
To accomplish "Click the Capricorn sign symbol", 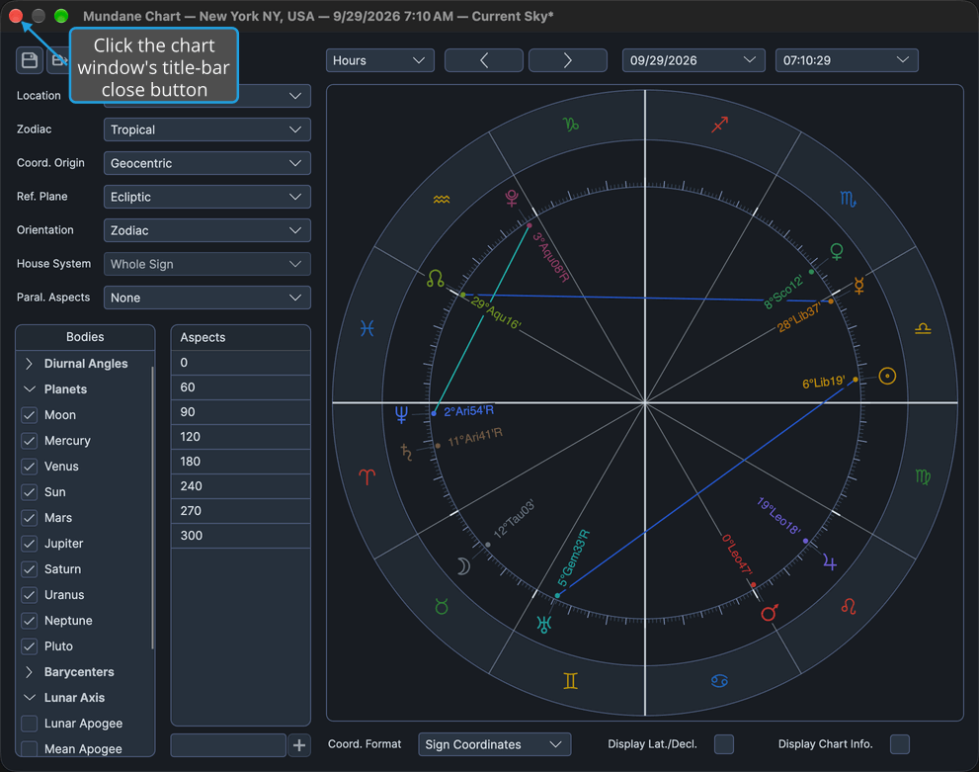I will [571, 125].
